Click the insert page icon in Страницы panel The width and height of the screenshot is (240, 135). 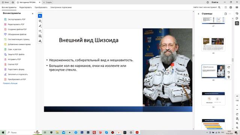coord(226,14)
